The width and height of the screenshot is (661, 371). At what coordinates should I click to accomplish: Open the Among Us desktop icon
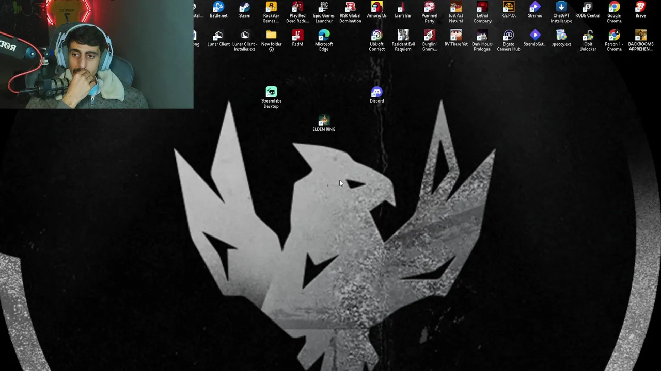376,10
